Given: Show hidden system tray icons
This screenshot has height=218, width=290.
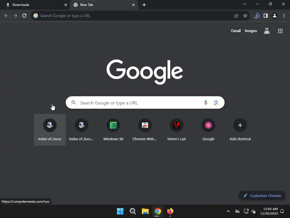Looking at the screenshot, I should [228, 211].
